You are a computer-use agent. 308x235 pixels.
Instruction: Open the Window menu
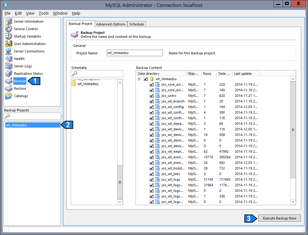[60, 13]
